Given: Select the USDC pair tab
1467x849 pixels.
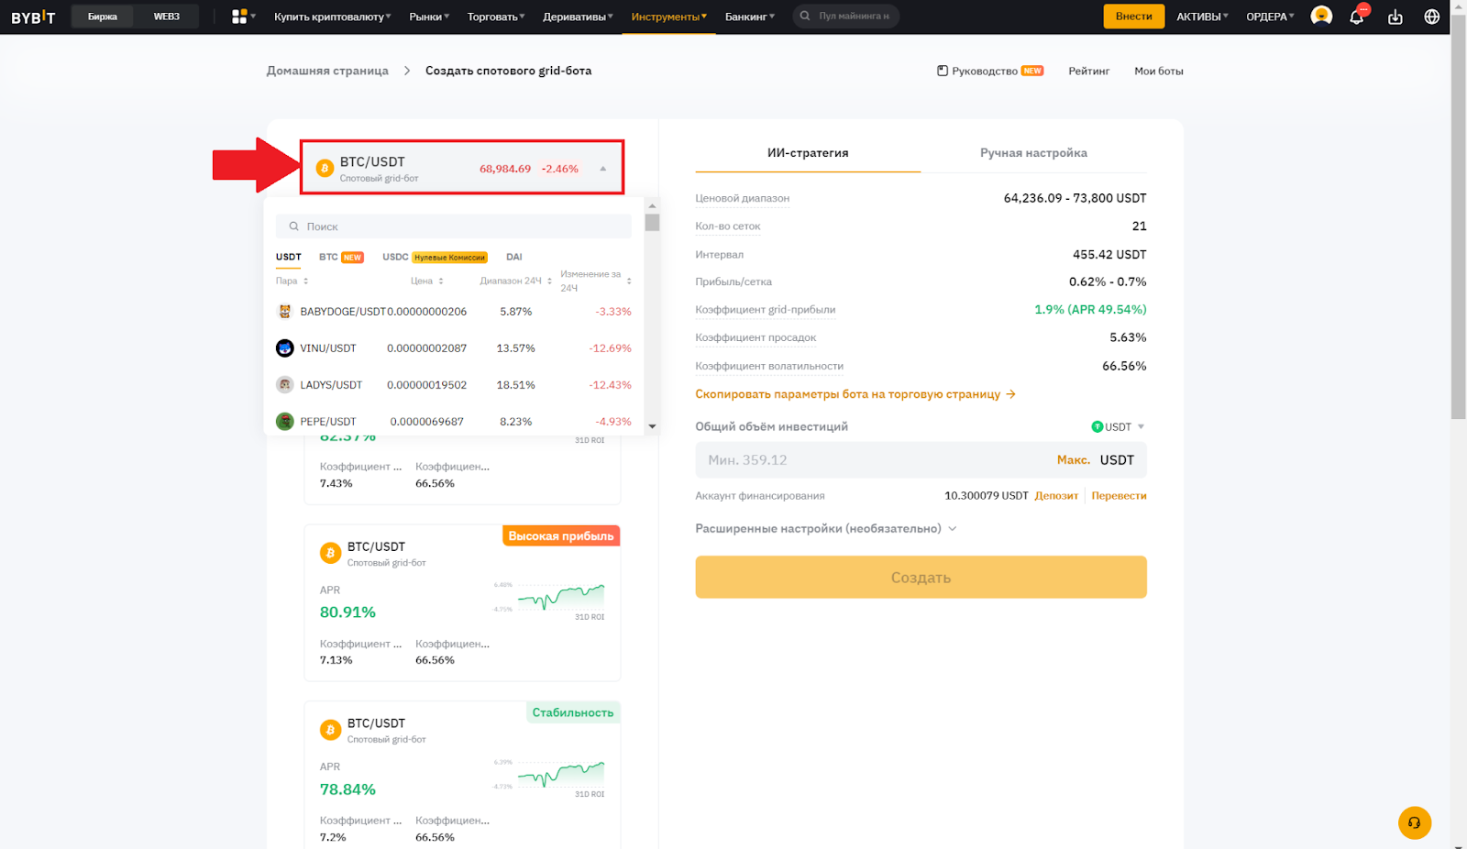Looking at the screenshot, I should 435,257.
